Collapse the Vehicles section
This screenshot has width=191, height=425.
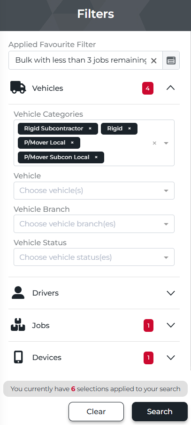[x=170, y=88]
